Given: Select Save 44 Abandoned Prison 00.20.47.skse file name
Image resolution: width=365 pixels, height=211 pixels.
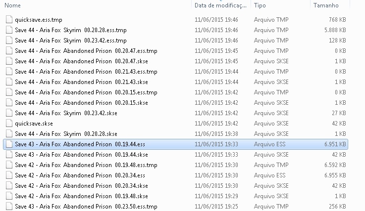Looking at the screenshot, I should [82, 61].
